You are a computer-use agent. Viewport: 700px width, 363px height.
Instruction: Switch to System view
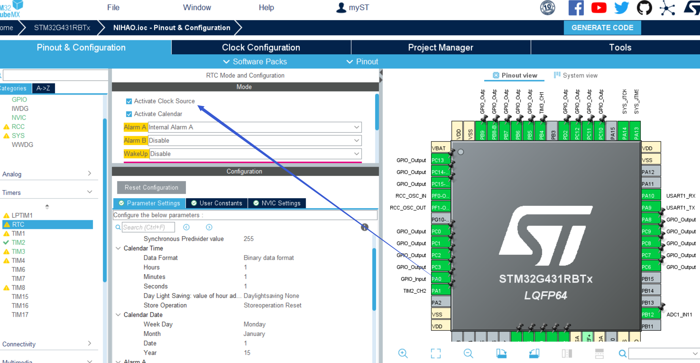tap(576, 75)
